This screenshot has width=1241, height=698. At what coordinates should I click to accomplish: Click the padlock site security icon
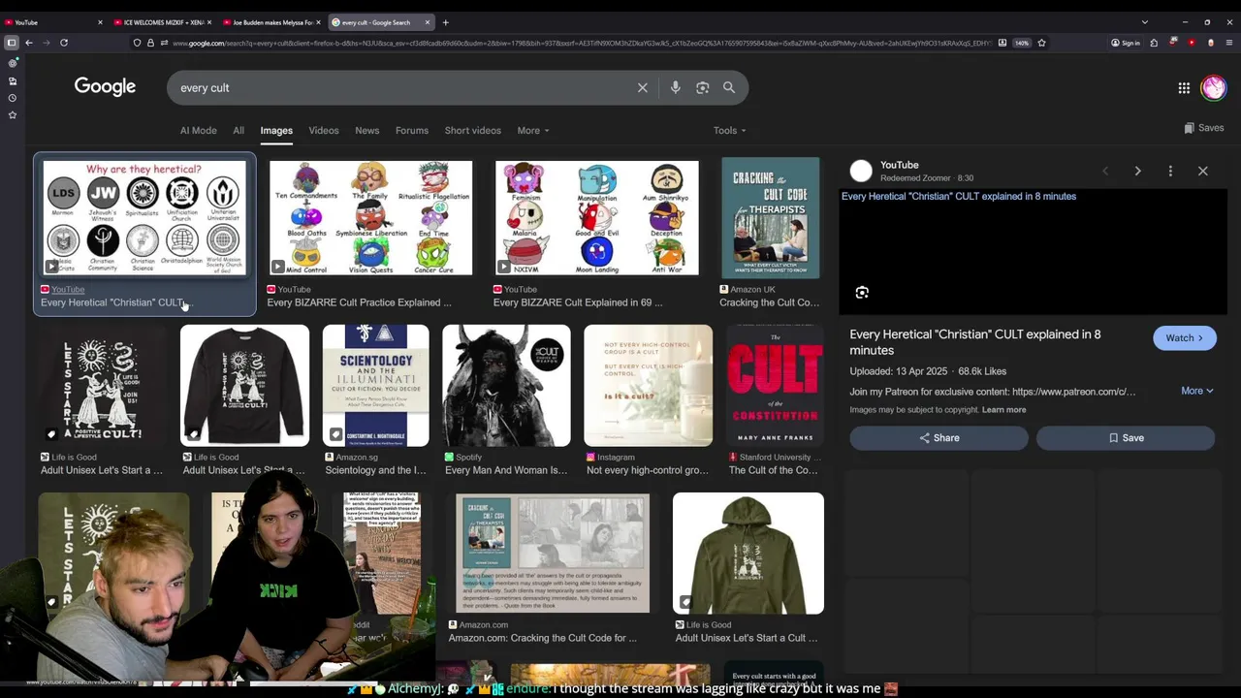pyautogui.click(x=150, y=43)
